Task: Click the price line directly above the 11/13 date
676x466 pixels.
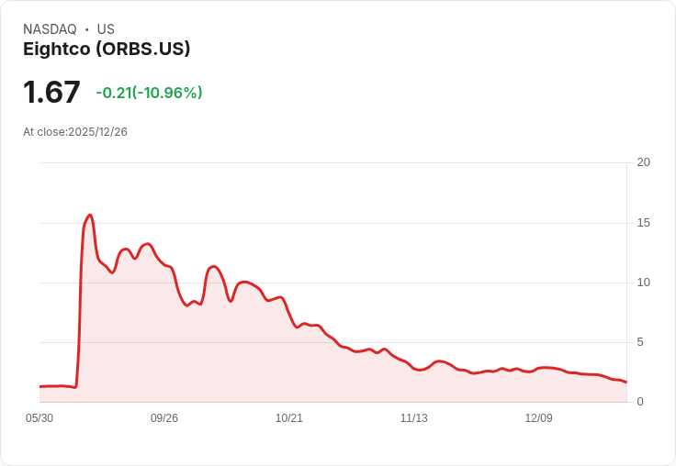Action: (x=414, y=369)
